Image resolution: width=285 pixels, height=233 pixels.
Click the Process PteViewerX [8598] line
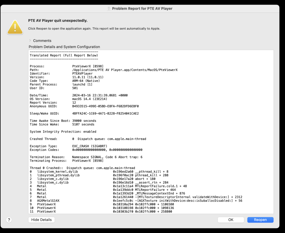pos(66,66)
